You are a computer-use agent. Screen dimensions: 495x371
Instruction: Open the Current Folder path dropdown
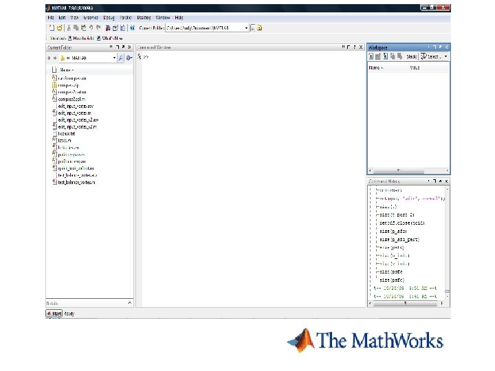tap(246, 27)
